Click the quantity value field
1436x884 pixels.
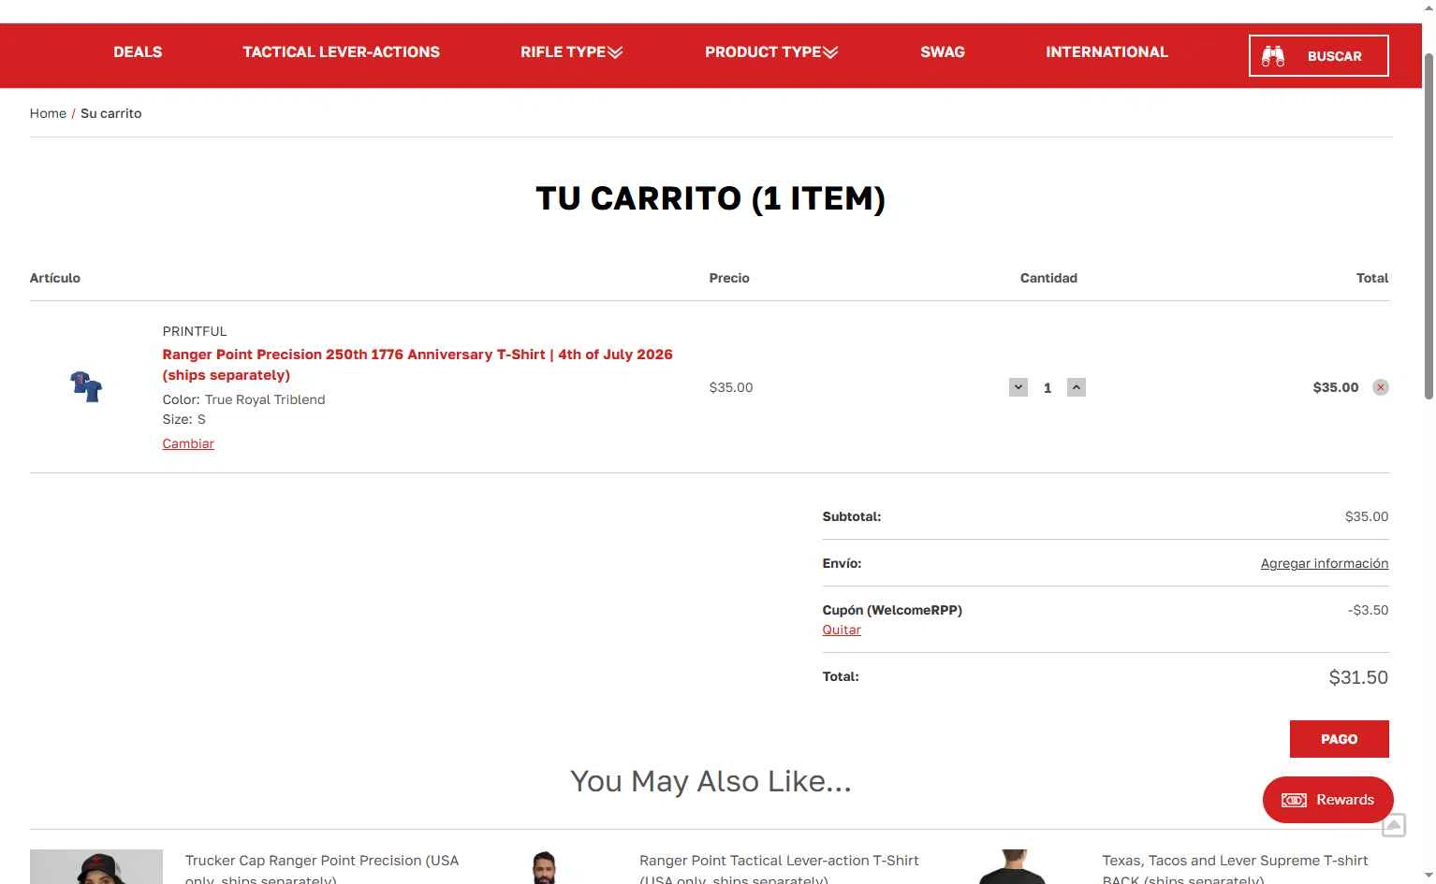pos(1048,387)
